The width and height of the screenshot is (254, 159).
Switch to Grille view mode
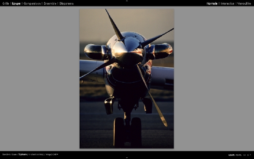[x=6, y=3]
